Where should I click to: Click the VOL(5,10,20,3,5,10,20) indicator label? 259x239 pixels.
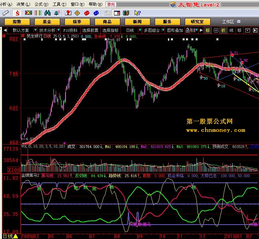(43, 146)
